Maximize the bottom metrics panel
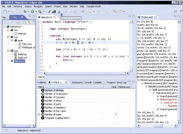The width and height of the screenshot is (183, 134). pos(133,82)
